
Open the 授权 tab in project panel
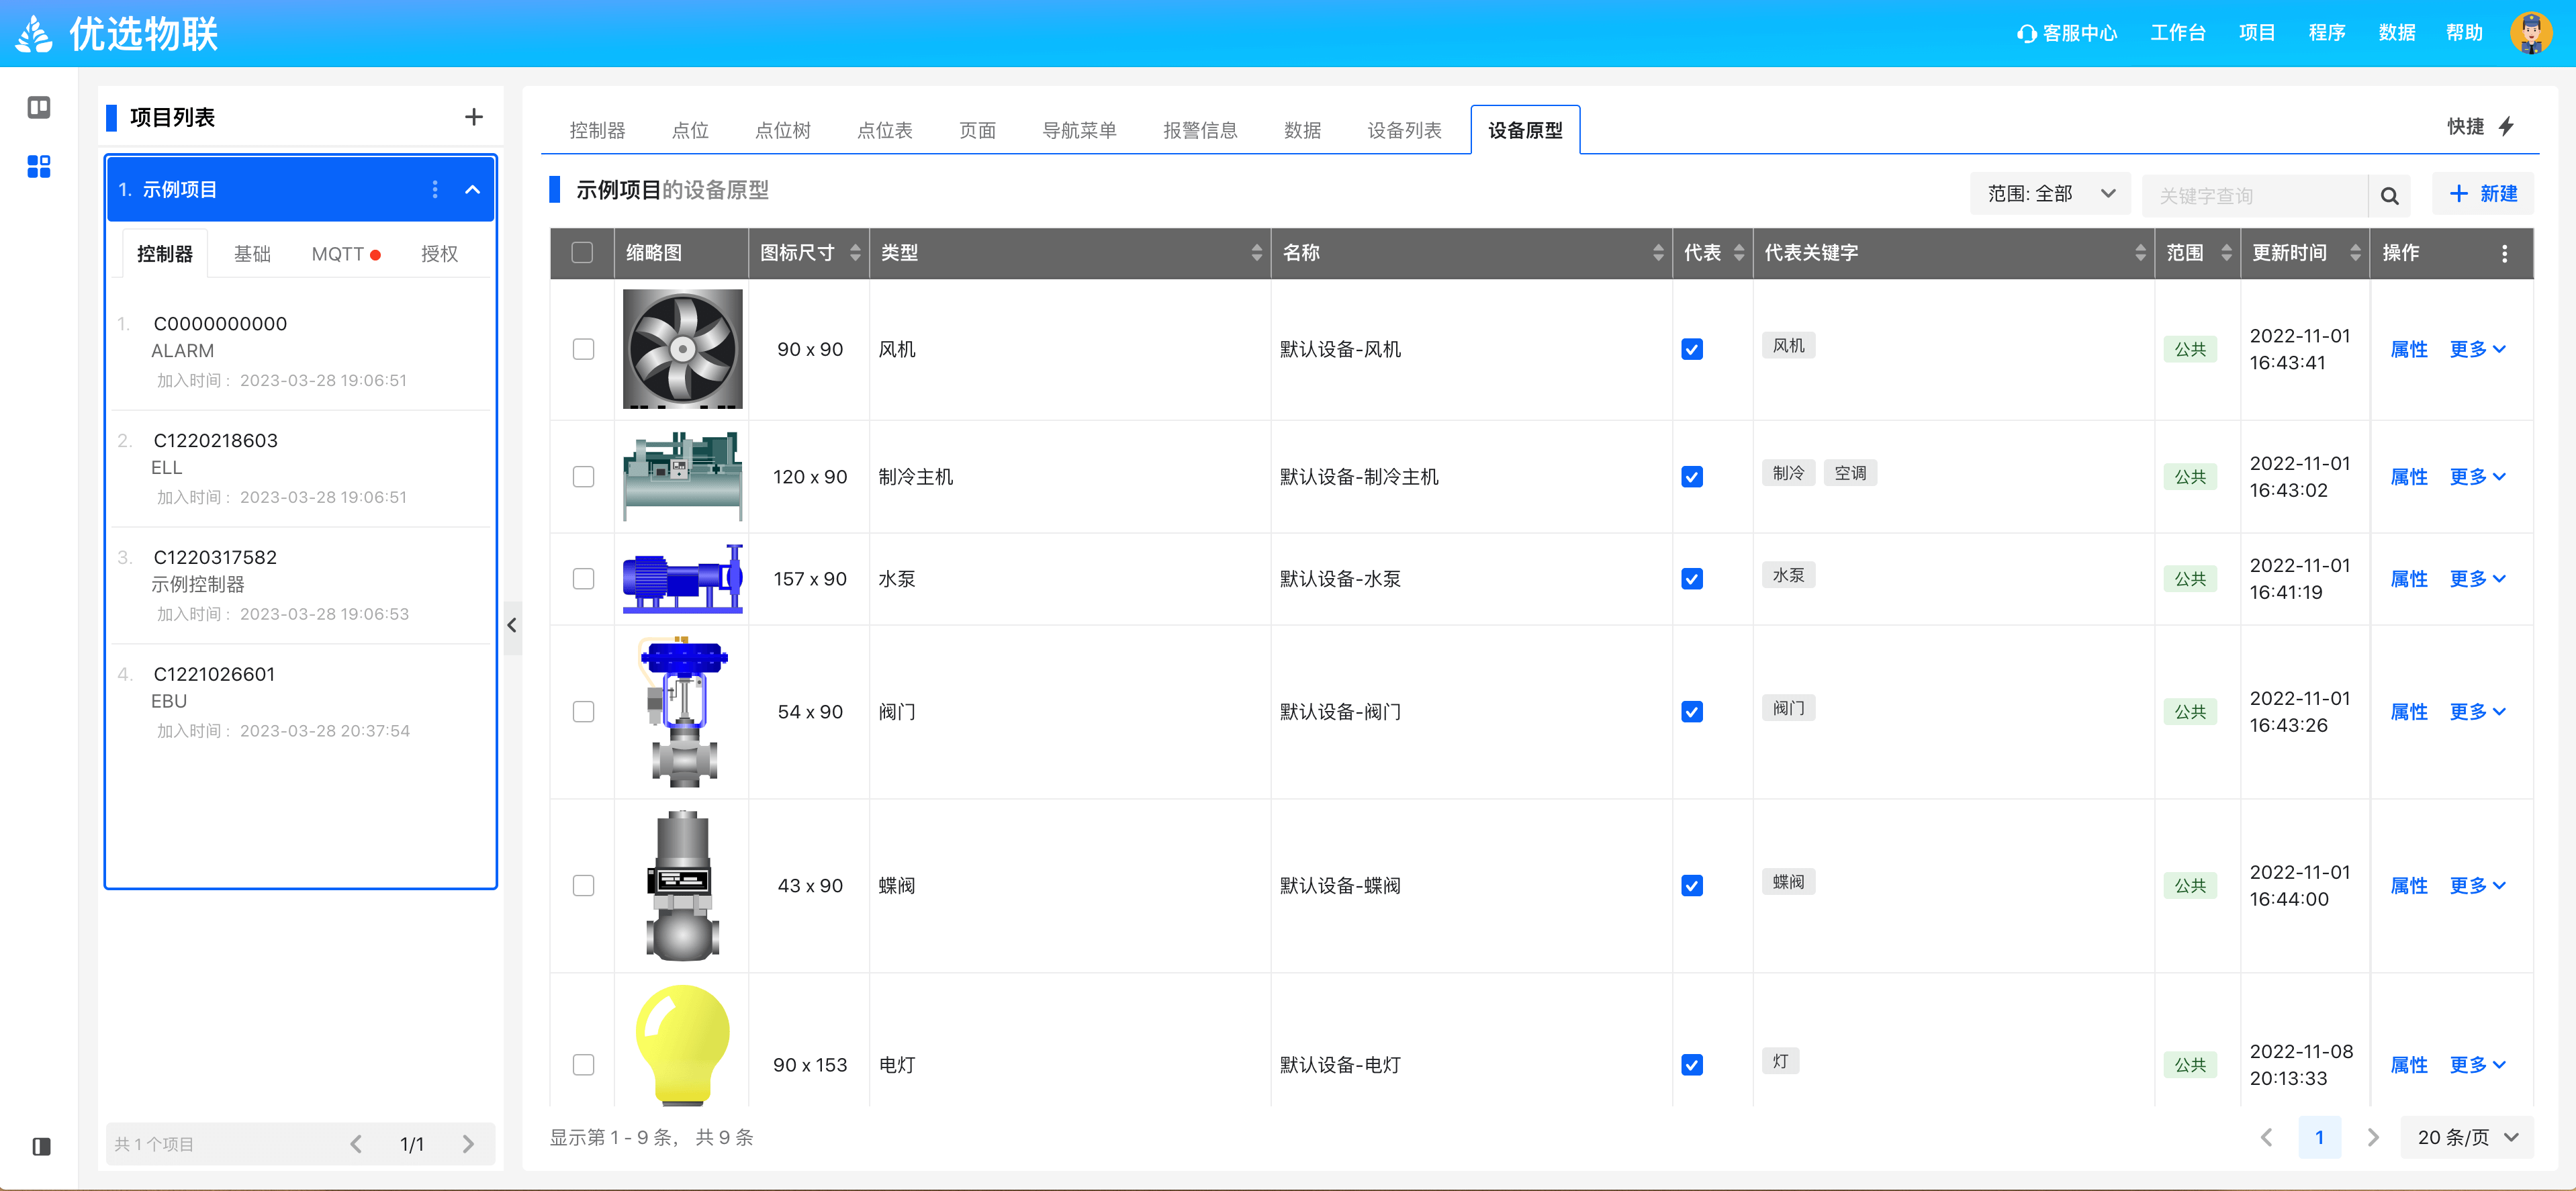[x=439, y=254]
